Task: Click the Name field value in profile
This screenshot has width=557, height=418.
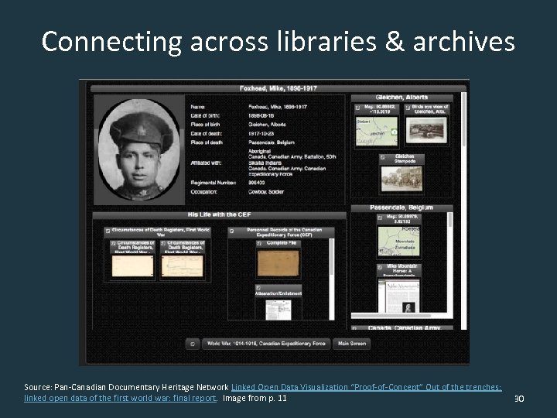Action: [x=278, y=107]
